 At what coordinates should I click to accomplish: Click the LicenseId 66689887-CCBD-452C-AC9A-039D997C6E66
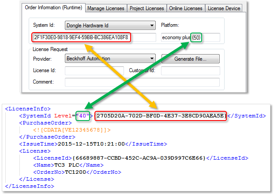pos(139,158)
